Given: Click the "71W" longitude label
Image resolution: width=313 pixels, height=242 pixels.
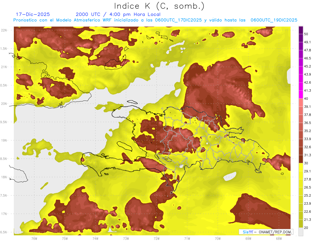Looking at the screenshot, I should (187, 239).
